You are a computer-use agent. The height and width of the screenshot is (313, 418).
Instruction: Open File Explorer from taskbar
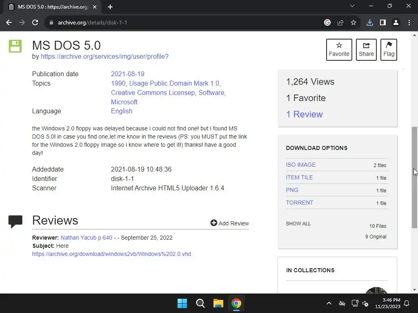218,303
